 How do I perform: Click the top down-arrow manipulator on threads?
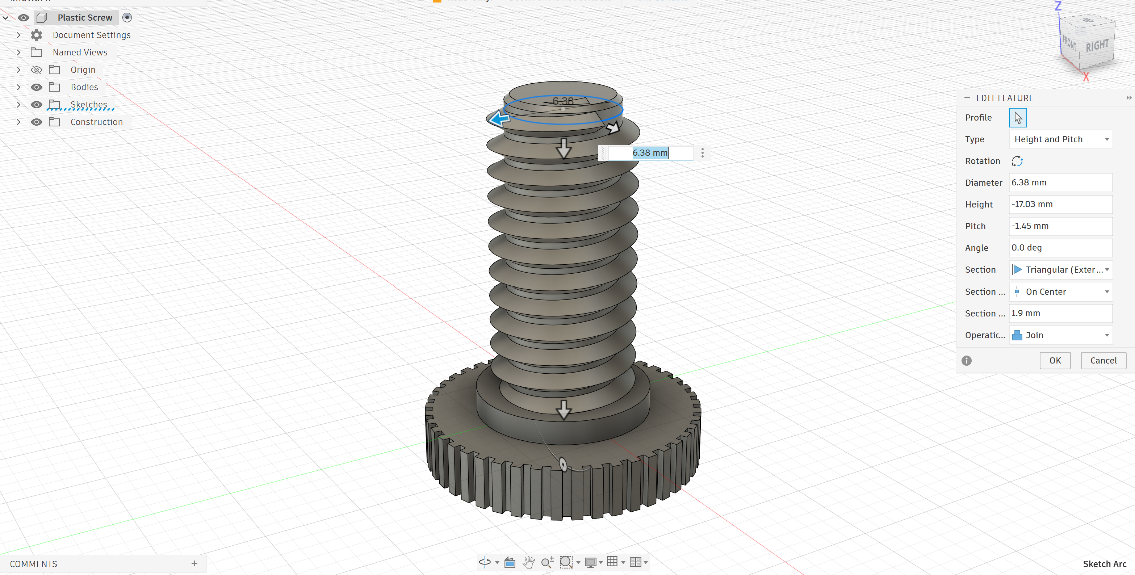pos(564,148)
